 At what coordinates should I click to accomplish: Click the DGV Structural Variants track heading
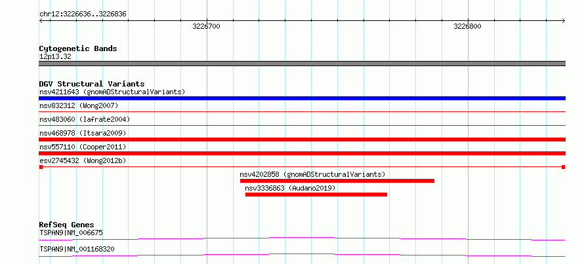coord(92,84)
